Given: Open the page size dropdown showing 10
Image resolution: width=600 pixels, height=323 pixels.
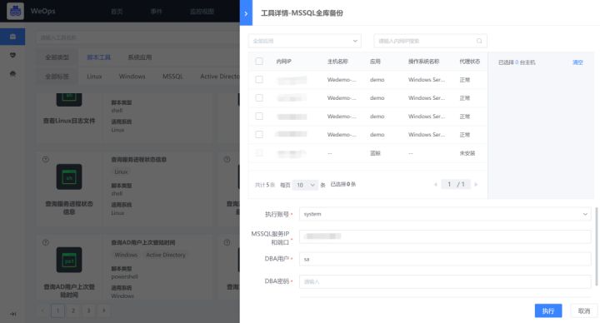Looking at the screenshot, I should point(305,185).
